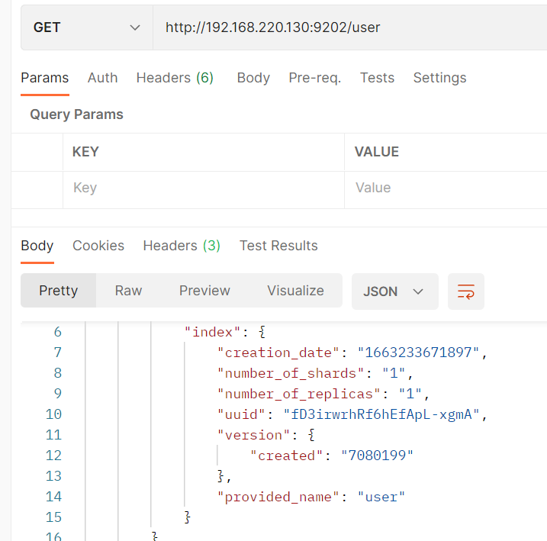
Task: Switch to the Pre-req. tab
Action: click(x=314, y=78)
